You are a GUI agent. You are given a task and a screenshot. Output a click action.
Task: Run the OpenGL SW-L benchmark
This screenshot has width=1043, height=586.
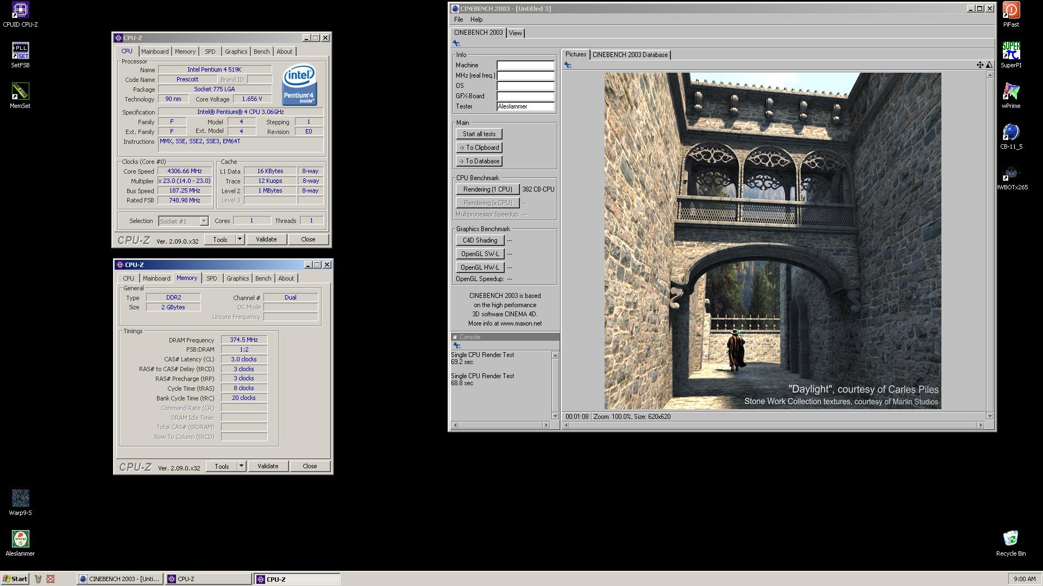480,254
